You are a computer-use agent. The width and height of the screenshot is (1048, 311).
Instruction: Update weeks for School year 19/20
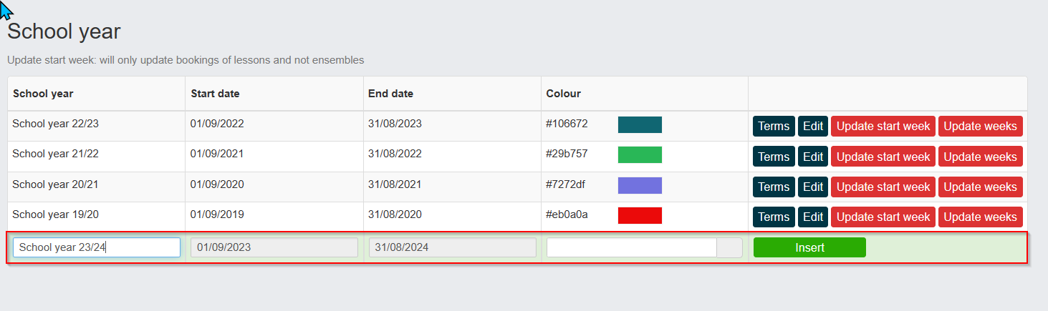(x=981, y=217)
